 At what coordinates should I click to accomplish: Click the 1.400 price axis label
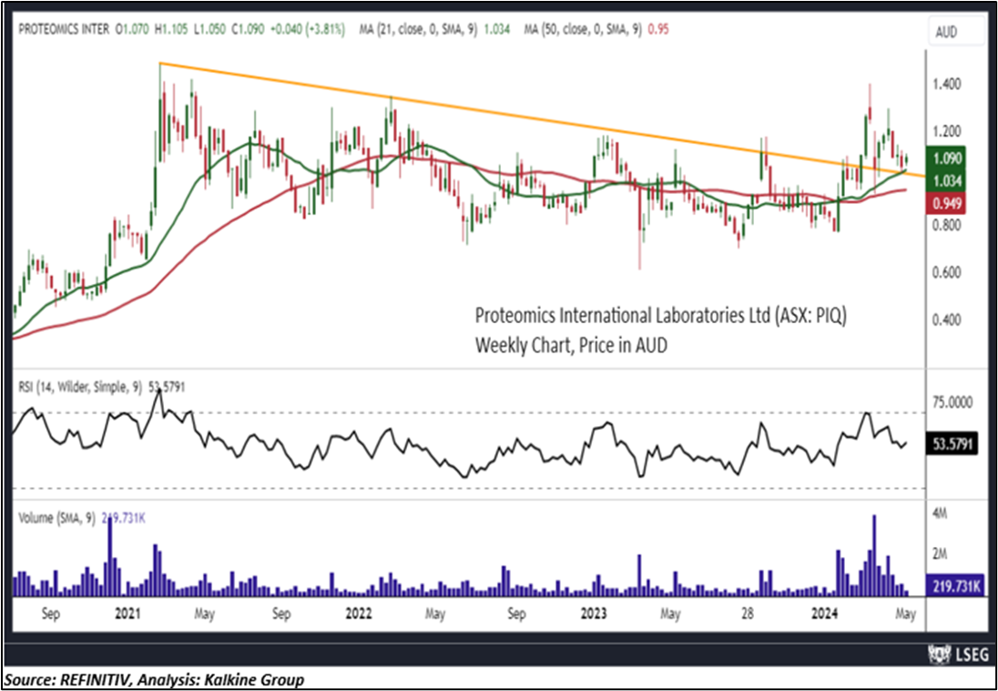click(948, 84)
